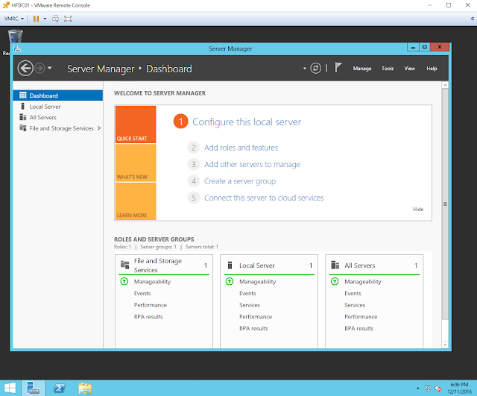Click Send Ctrl+Alt+Del icon in VMRC toolbar

click(x=55, y=19)
